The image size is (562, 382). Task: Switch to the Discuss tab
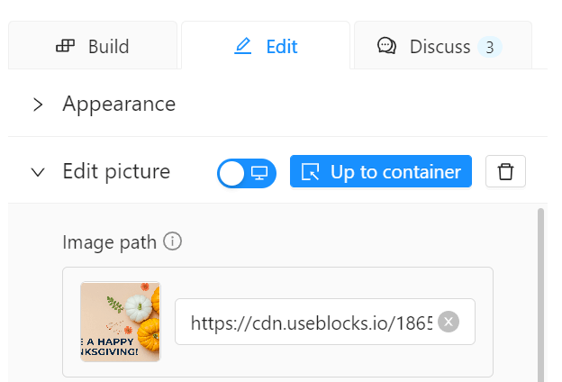tap(443, 45)
